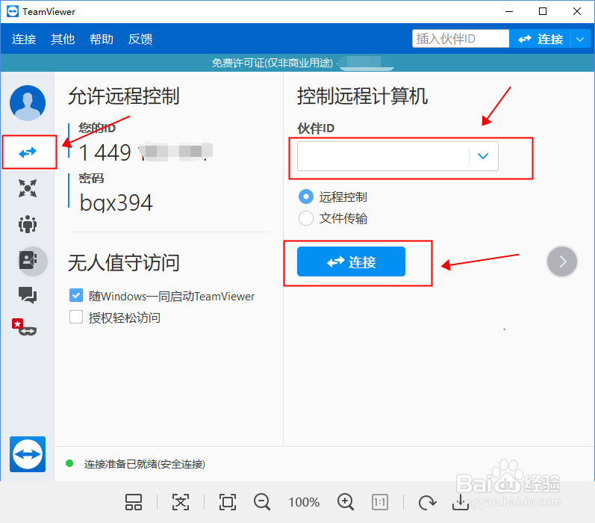The width and height of the screenshot is (595, 523).
Task: Open the 帮助 menu
Action: pyautogui.click(x=102, y=39)
